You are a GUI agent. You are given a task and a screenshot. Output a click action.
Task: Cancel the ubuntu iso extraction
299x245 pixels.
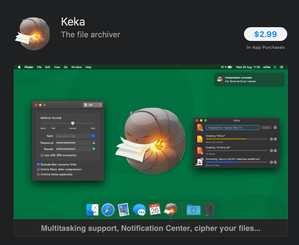tap(275, 162)
